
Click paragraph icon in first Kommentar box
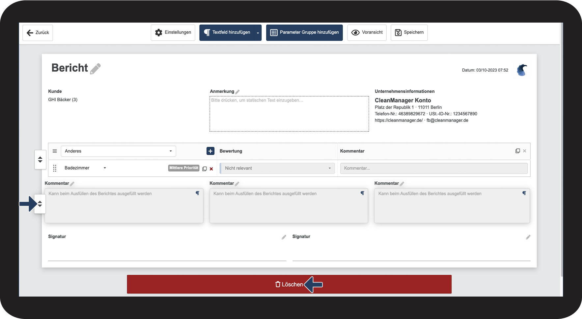click(x=198, y=193)
